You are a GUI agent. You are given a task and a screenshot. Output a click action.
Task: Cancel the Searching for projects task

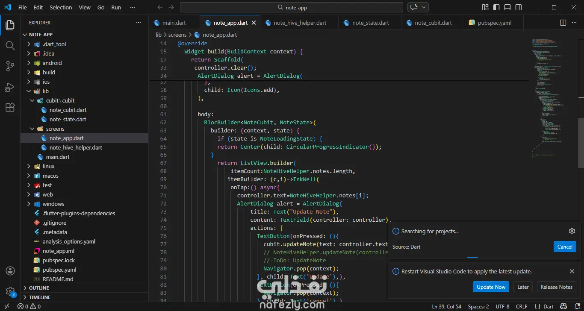(564, 246)
